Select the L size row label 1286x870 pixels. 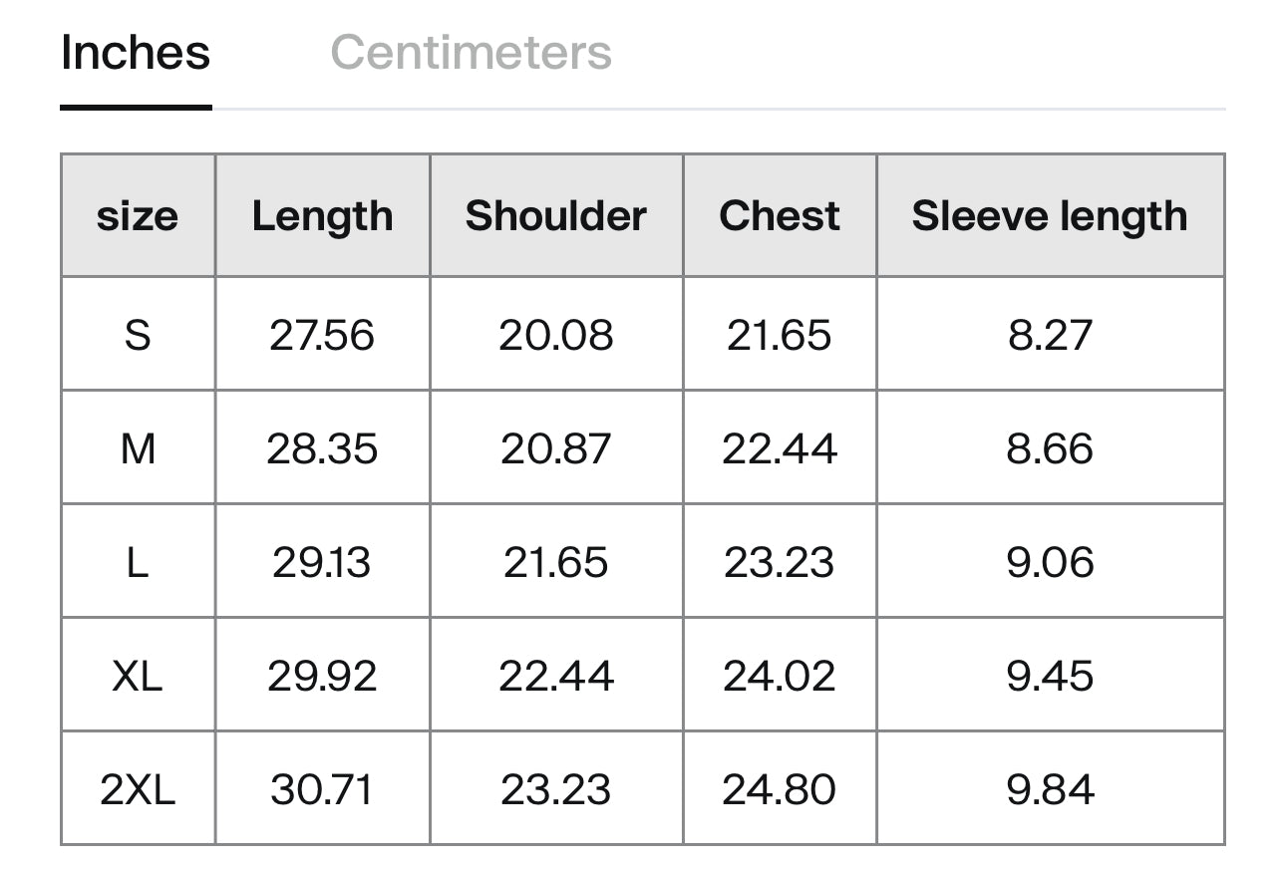coord(138,562)
